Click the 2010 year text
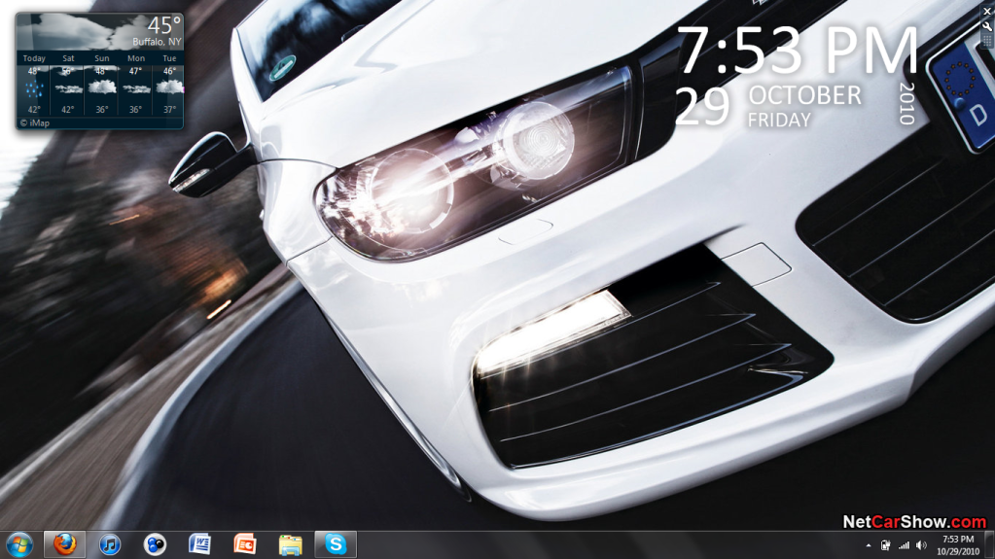The height and width of the screenshot is (559, 995). pos(906,102)
